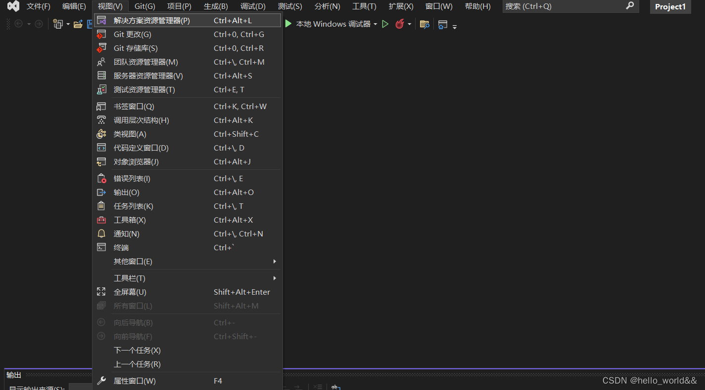Click the open file folder toolbar icon
705x390 pixels.
pos(78,24)
